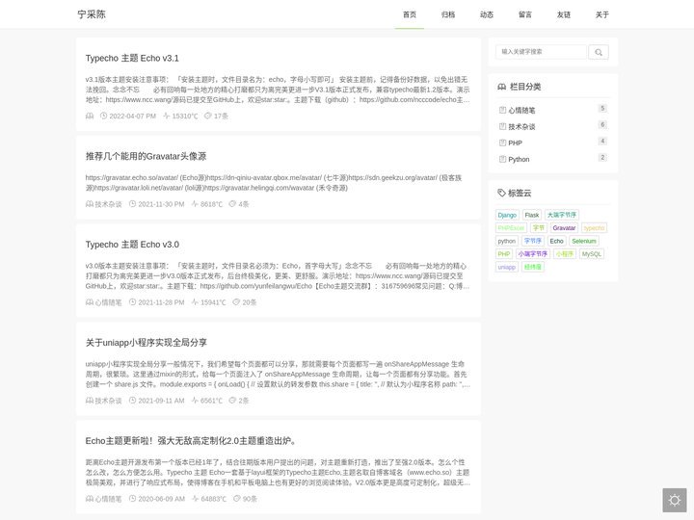Click 技术杂谈 category under uniapp post
694x520 pixels.
[x=108, y=401]
